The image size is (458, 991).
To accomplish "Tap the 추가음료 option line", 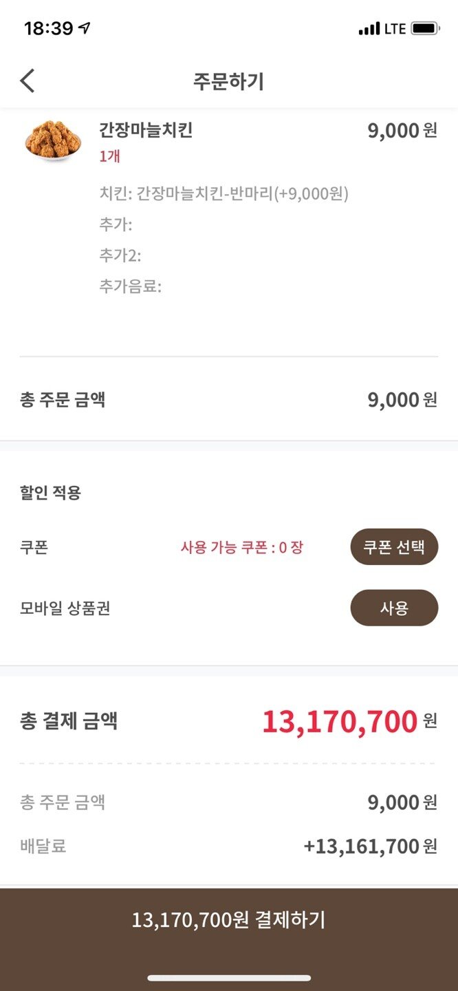I will pyautogui.click(x=130, y=287).
